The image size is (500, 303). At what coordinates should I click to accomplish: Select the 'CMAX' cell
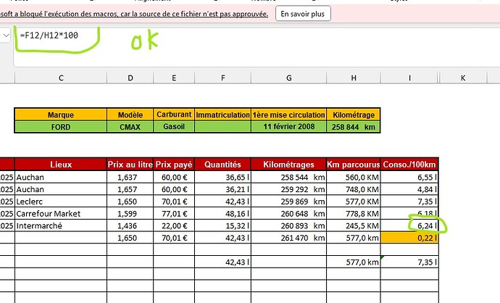(130, 127)
